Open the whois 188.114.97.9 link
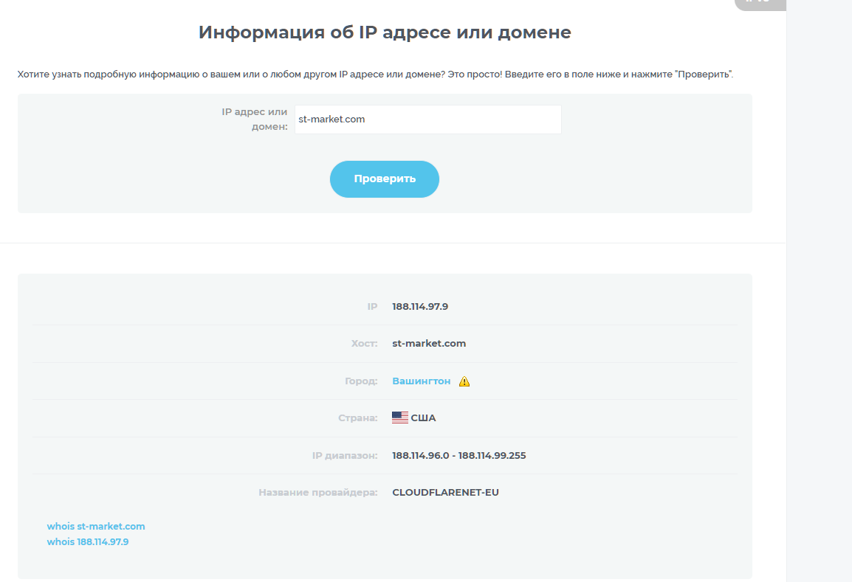Screen dimensions: 852x582 click(87, 542)
